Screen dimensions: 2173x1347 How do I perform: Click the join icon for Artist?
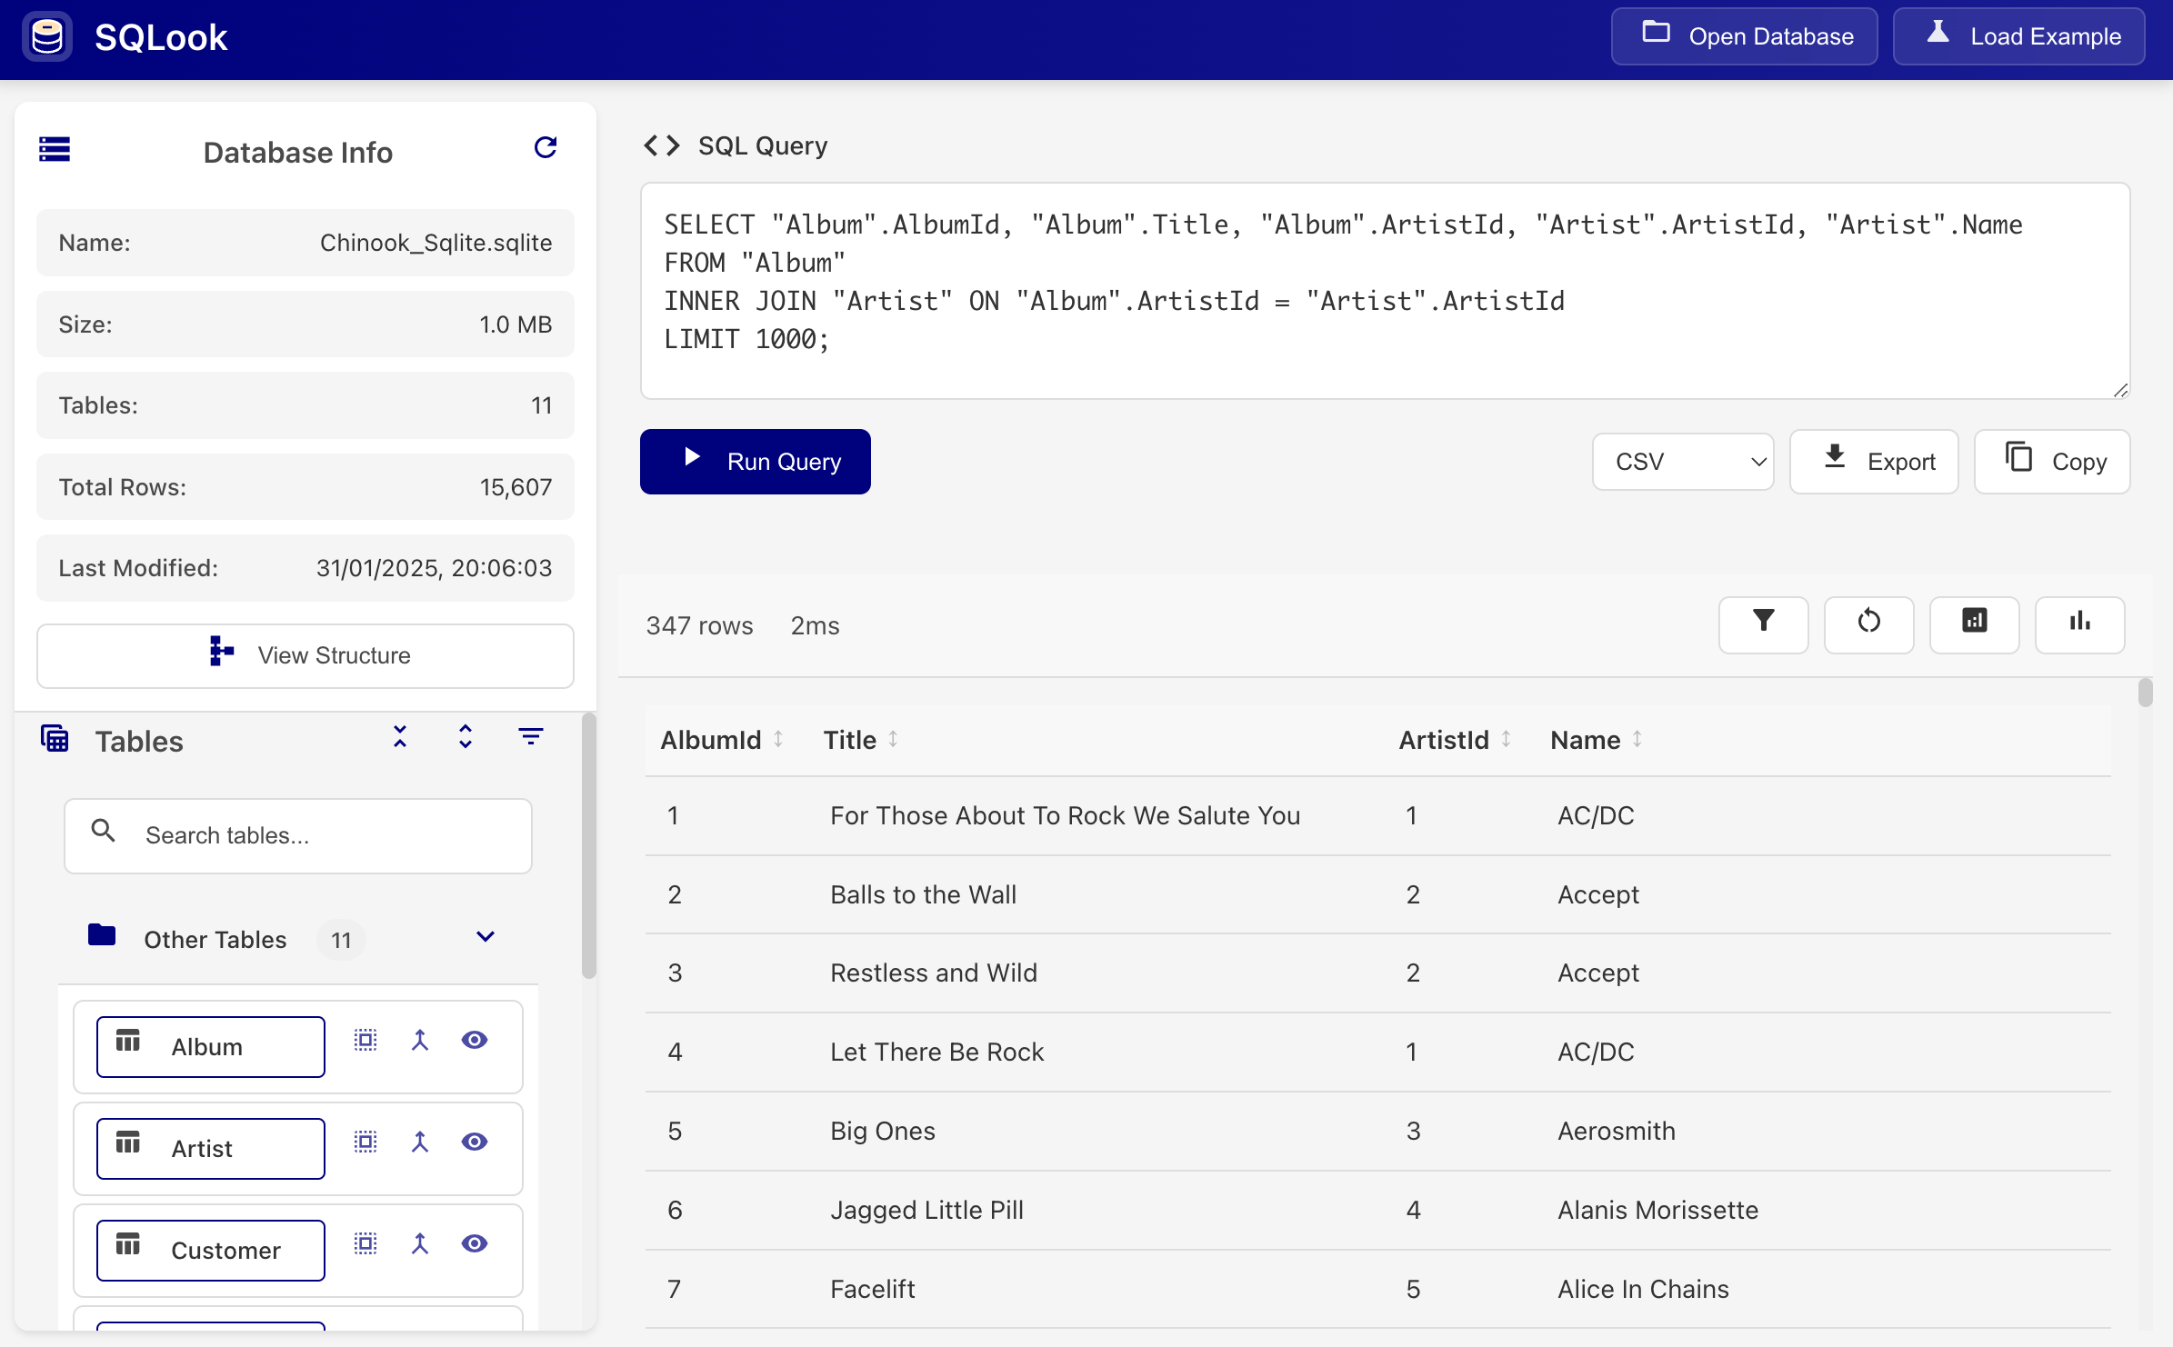coord(420,1142)
